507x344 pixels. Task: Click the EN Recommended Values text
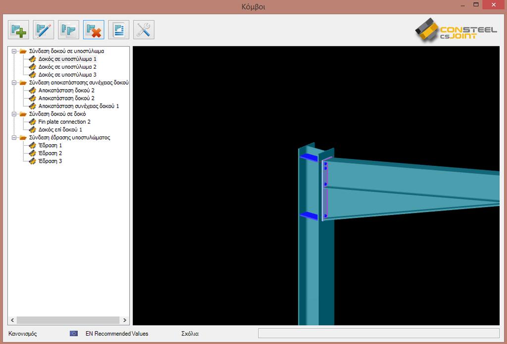117,334
